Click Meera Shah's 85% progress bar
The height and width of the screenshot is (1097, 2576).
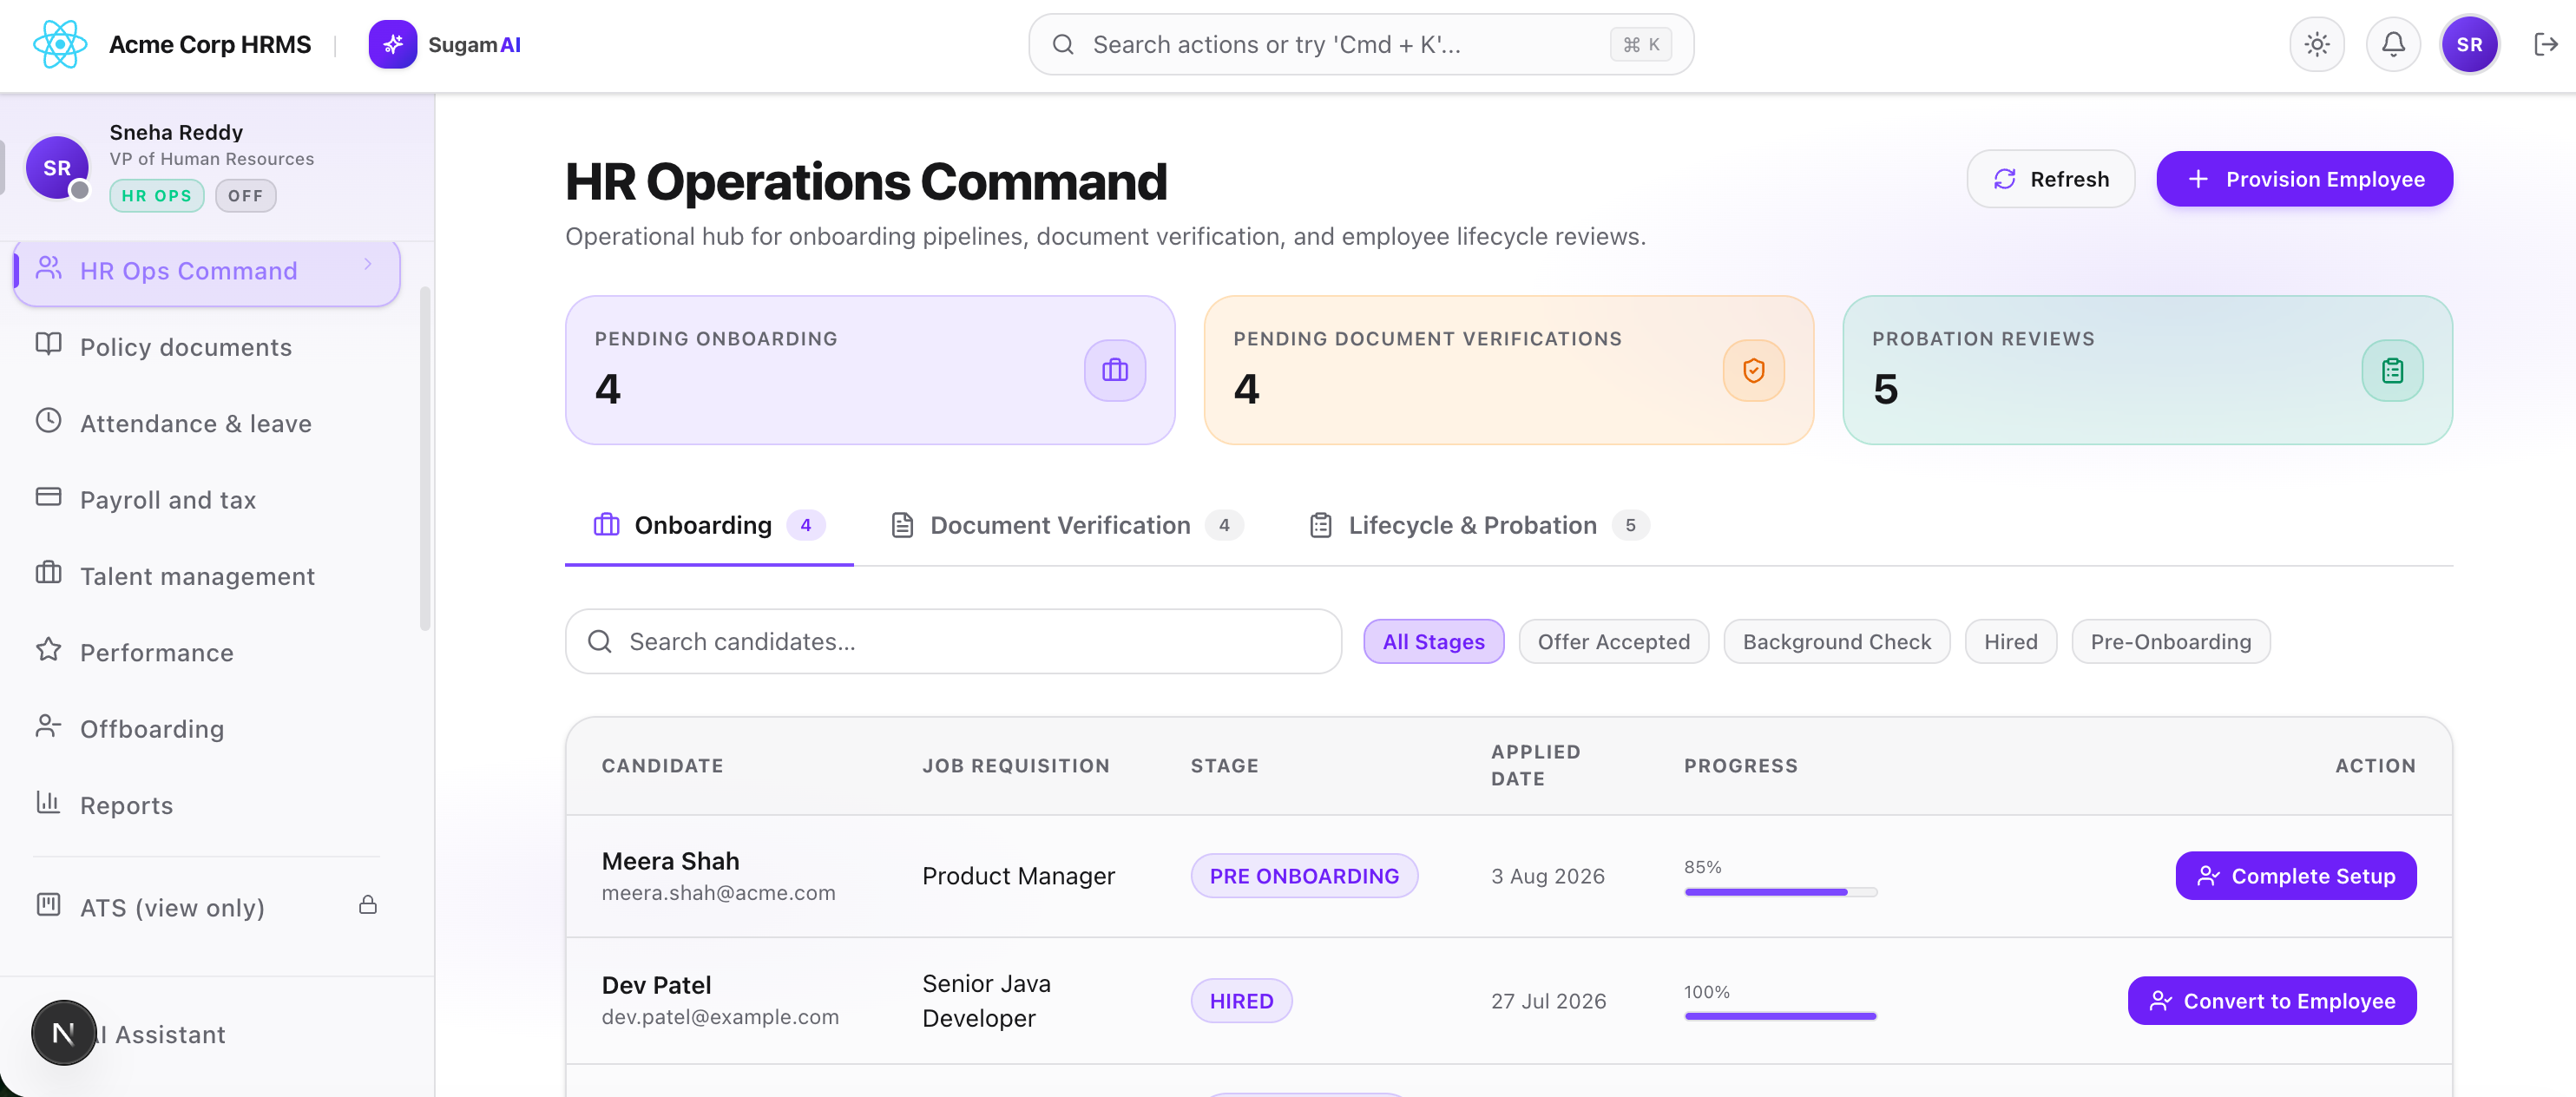[x=1780, y=893]
